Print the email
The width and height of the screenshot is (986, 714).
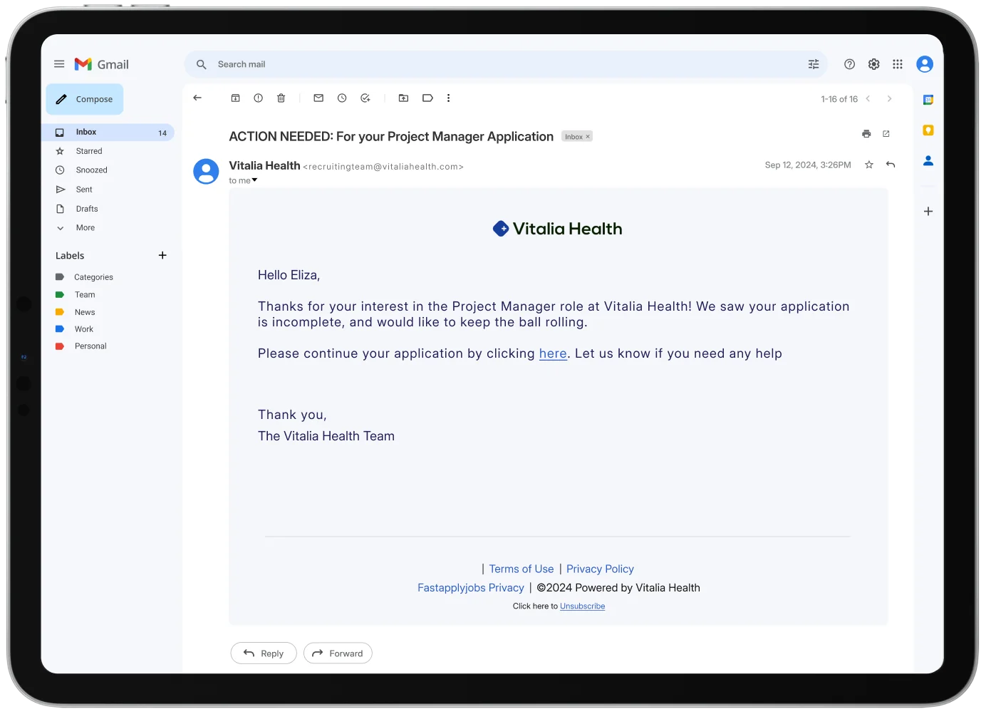pos(866,134)
